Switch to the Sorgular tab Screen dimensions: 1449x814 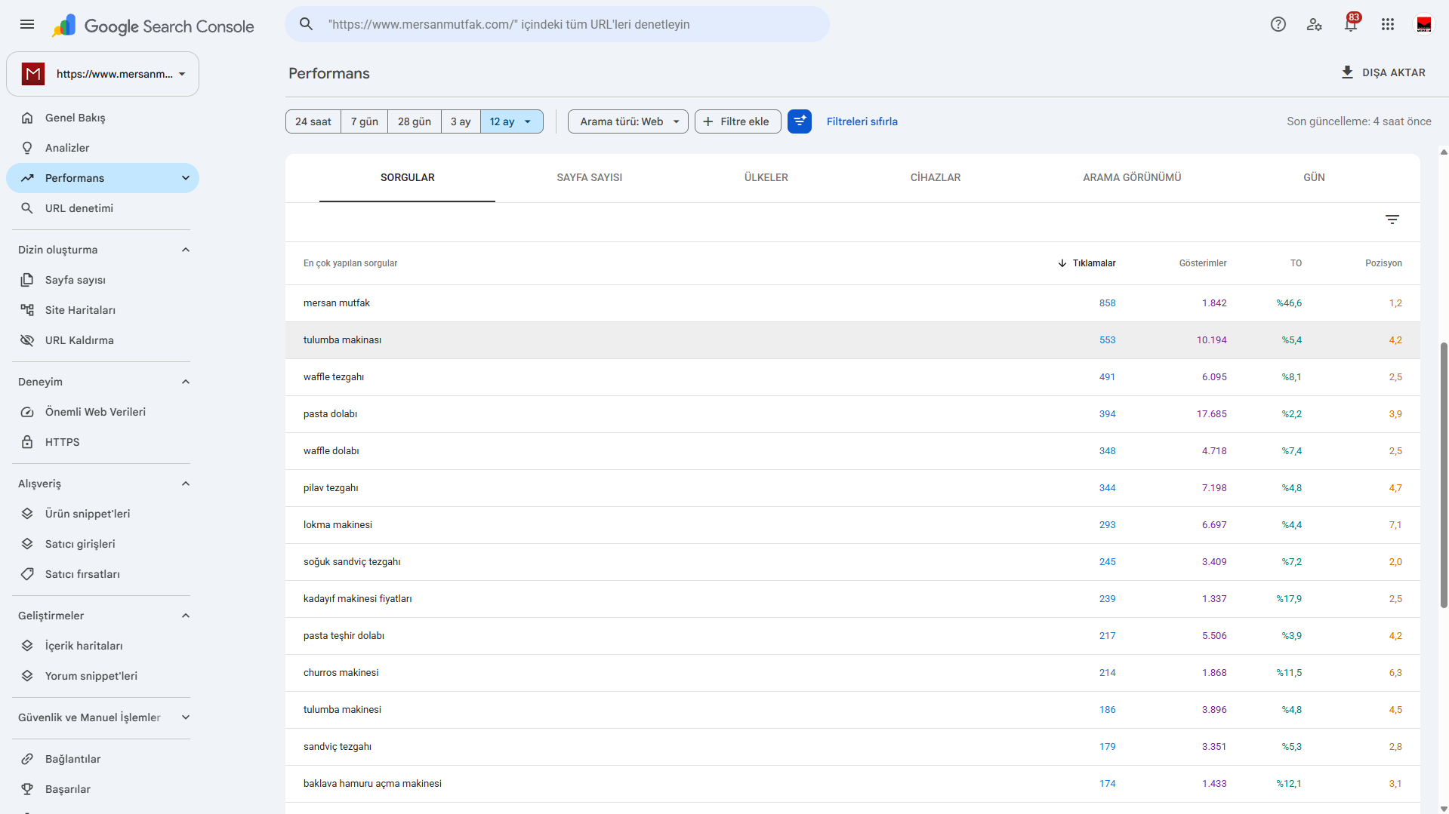[x=408, y=178]
